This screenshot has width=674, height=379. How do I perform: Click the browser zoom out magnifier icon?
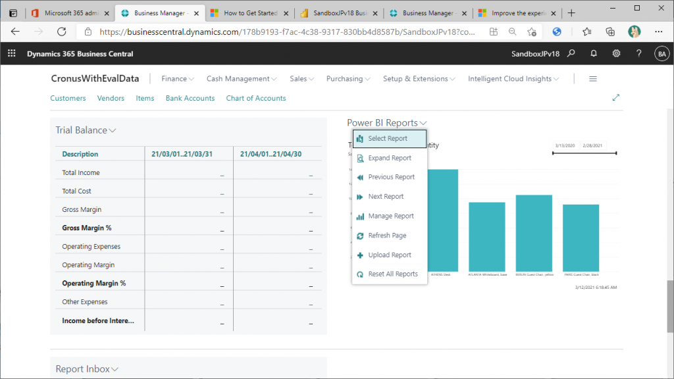[x=512, y=32]
